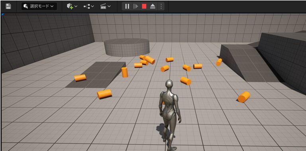Open the arrow next to the clapperboard icon
The height and width of the screenshot is (151, 306).
pos(109,6)
